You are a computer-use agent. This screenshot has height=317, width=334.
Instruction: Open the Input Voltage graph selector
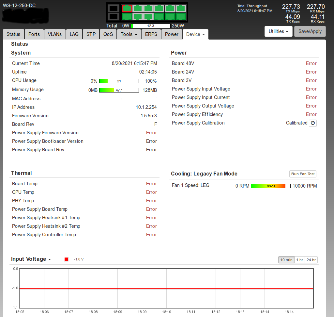click(x=31, y=259)
